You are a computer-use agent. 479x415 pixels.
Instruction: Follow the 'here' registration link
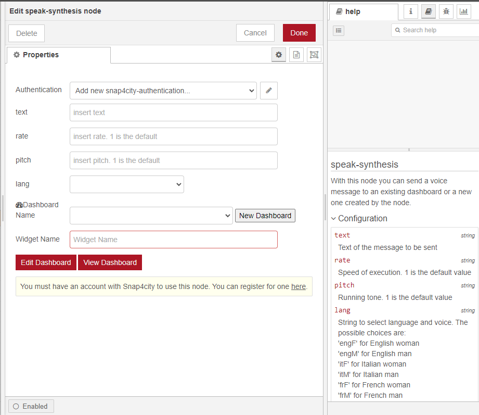click(299, 286)
